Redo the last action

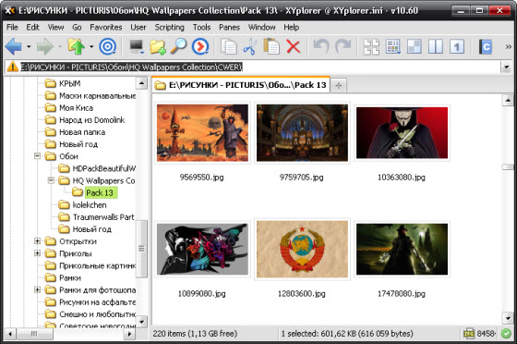click(x=343, y=46)
